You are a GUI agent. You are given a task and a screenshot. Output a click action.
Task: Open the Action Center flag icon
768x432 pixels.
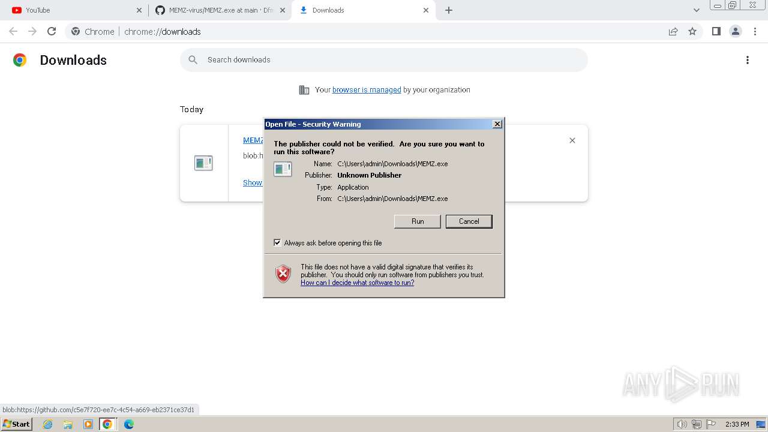711,424
